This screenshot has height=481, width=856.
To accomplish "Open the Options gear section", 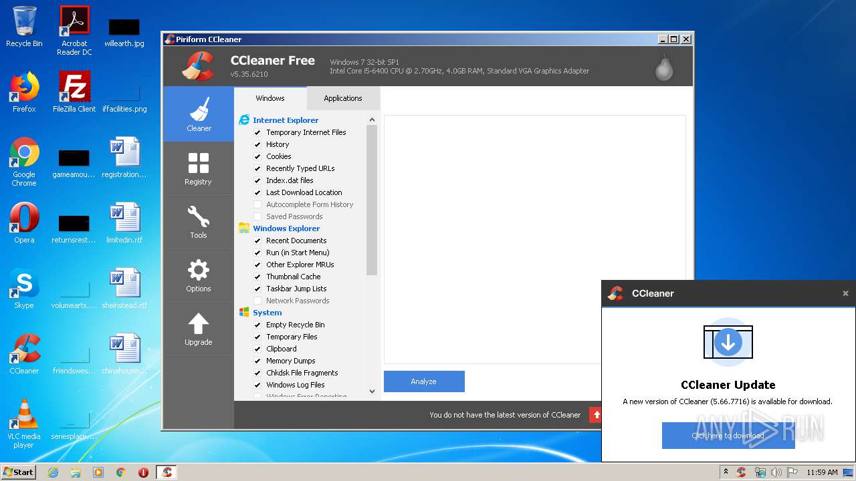I will 199,270.
